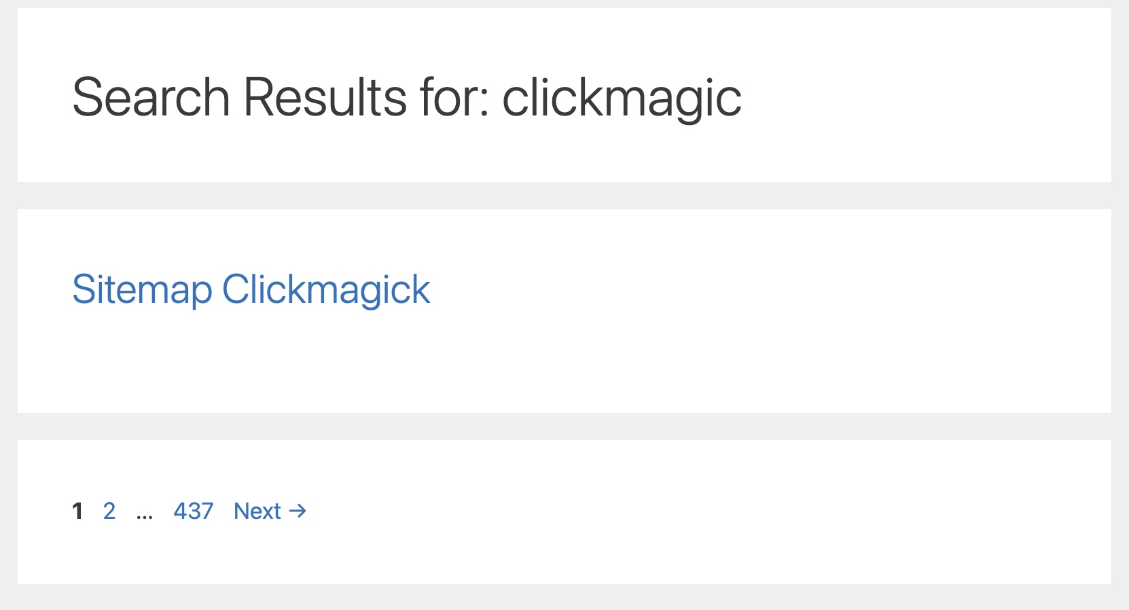Click gray gap between heading and result
This screenshot has height=610, width=1129.
[x=564, y=196]
